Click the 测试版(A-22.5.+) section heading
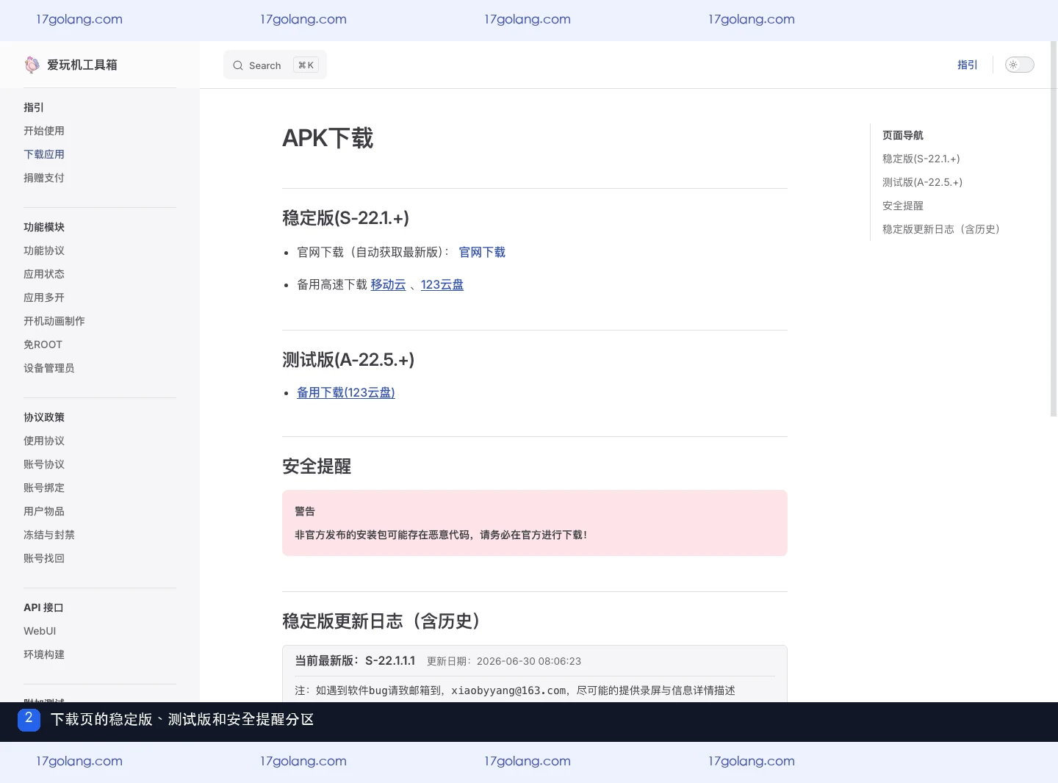Image resolution: width=1058 pixels, height=783 pixels. [348, 359]
